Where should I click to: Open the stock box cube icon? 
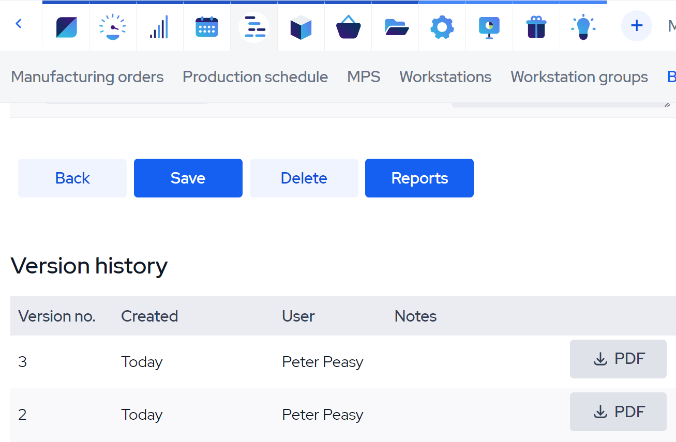click(301, 27)
